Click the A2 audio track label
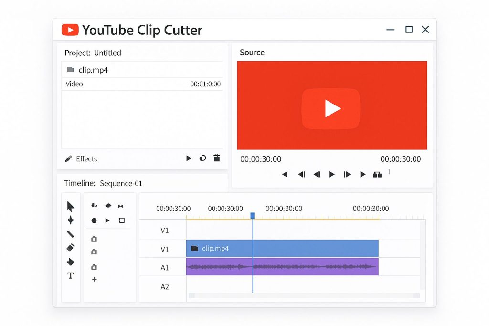The width and height of the screenshot is (489, 326). (x=165, y=287)
